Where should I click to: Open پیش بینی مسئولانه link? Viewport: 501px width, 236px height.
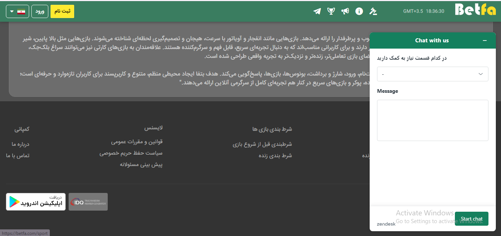pos(141,165)
